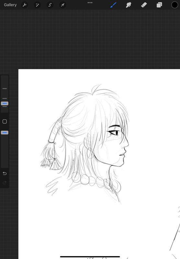The width and height of the screenshot is (180, 259).
Task: Open the Adjustments magic wand menu
Action: [x=37, y=5]
